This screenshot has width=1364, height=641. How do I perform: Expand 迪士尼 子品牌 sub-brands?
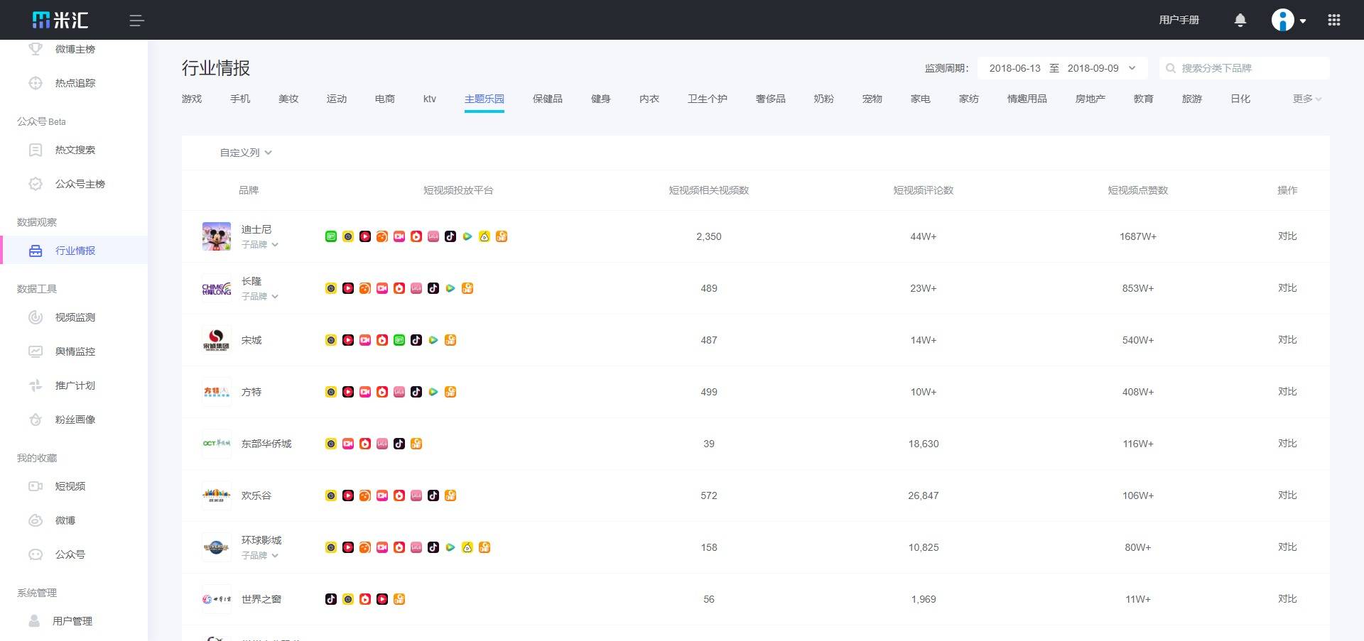click(x=260, y=244)
